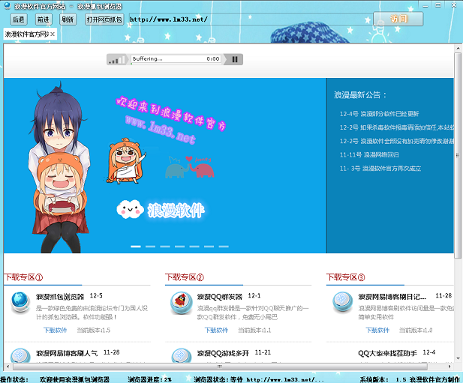
Task: Open the 浪漫抓包浏览器 title link
Action: point(60,296)
